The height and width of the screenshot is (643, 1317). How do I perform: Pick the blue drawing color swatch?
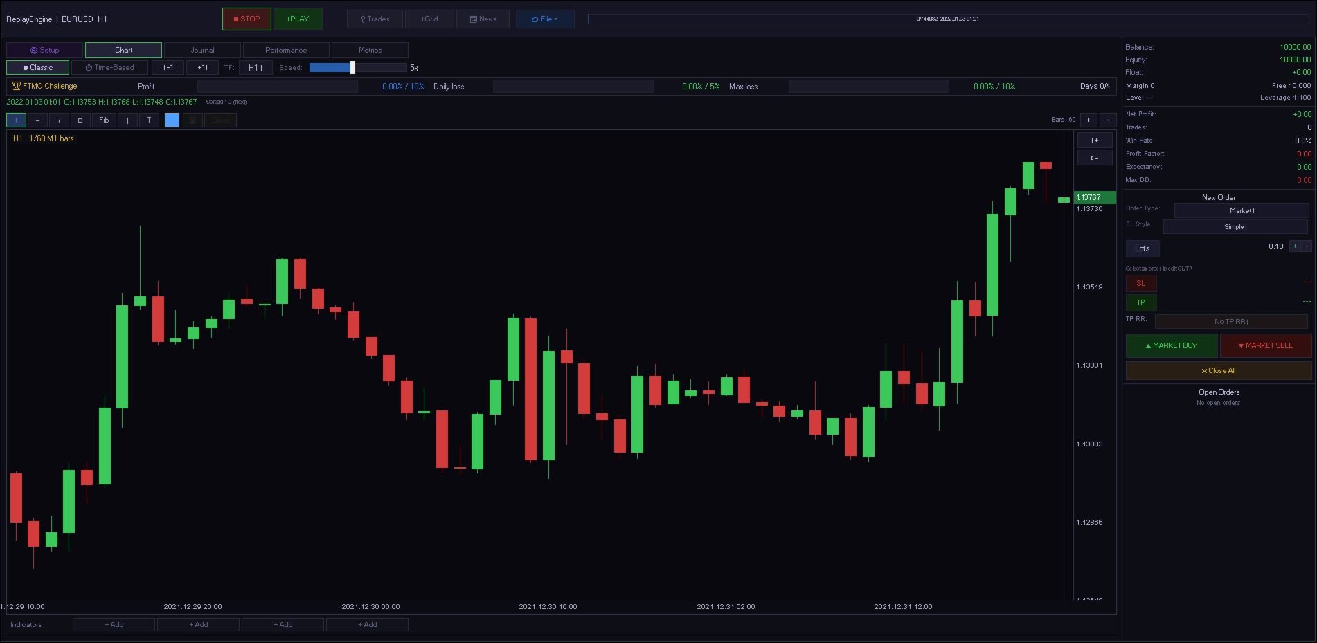(x=172, y=120)
